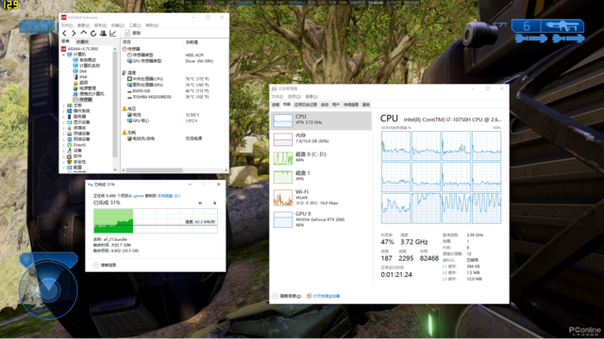
Task: Select CPU in Task Manager performance list
Action: pyautogui.click(x=321, y=121)
